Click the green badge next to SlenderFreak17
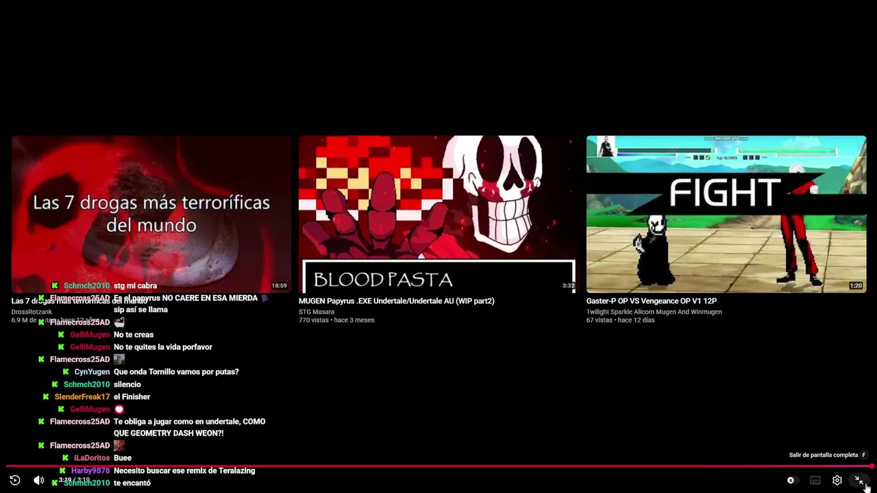This screenshot has height=493, width=877. [x=46, y=397]
